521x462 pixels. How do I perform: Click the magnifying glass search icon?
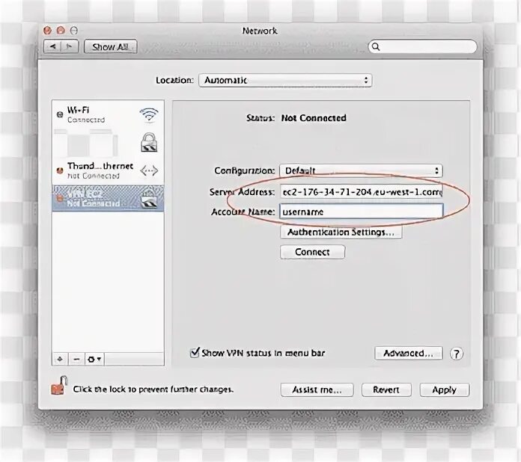coord(376,46)
